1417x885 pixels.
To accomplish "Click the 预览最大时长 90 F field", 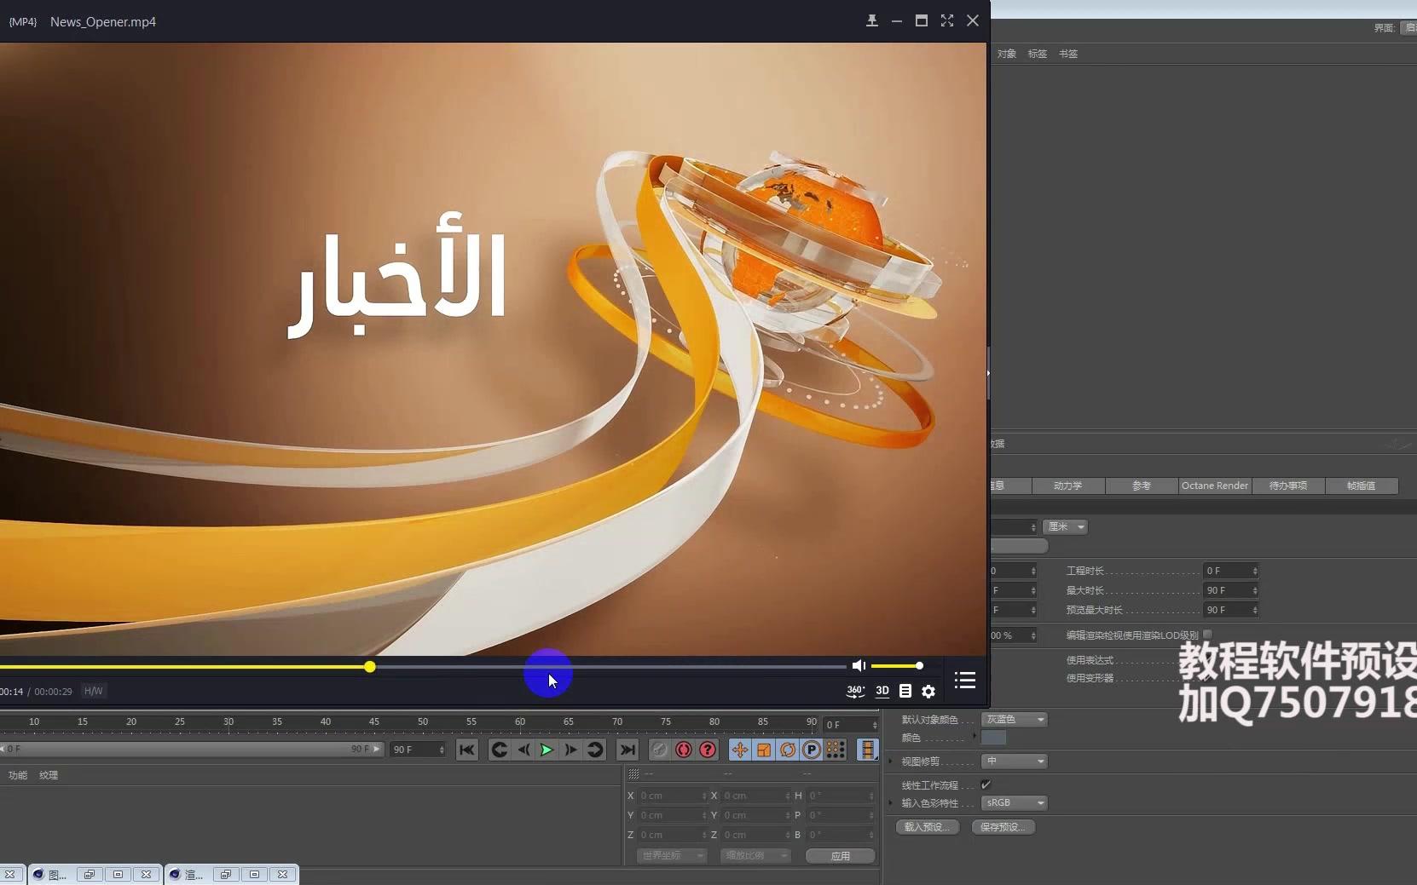I will click(1231, 610).
